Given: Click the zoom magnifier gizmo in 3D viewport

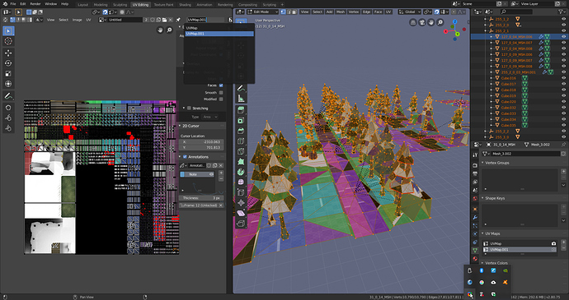Looking at the screenshot, I should 440,22.
